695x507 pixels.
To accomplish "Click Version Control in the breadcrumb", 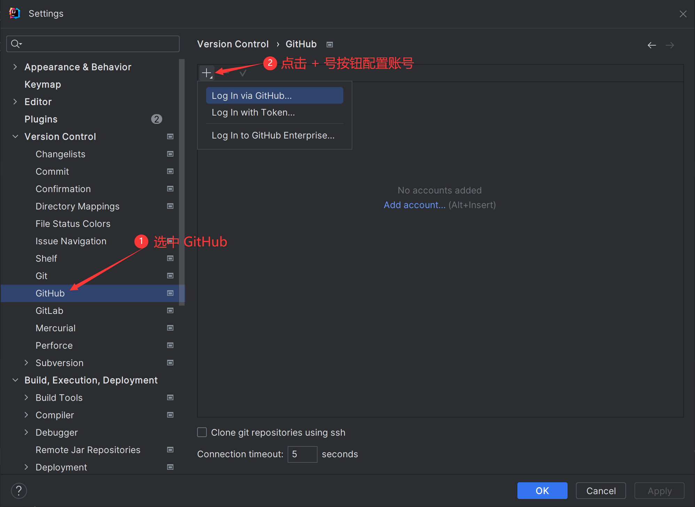I will click(233, 44).
